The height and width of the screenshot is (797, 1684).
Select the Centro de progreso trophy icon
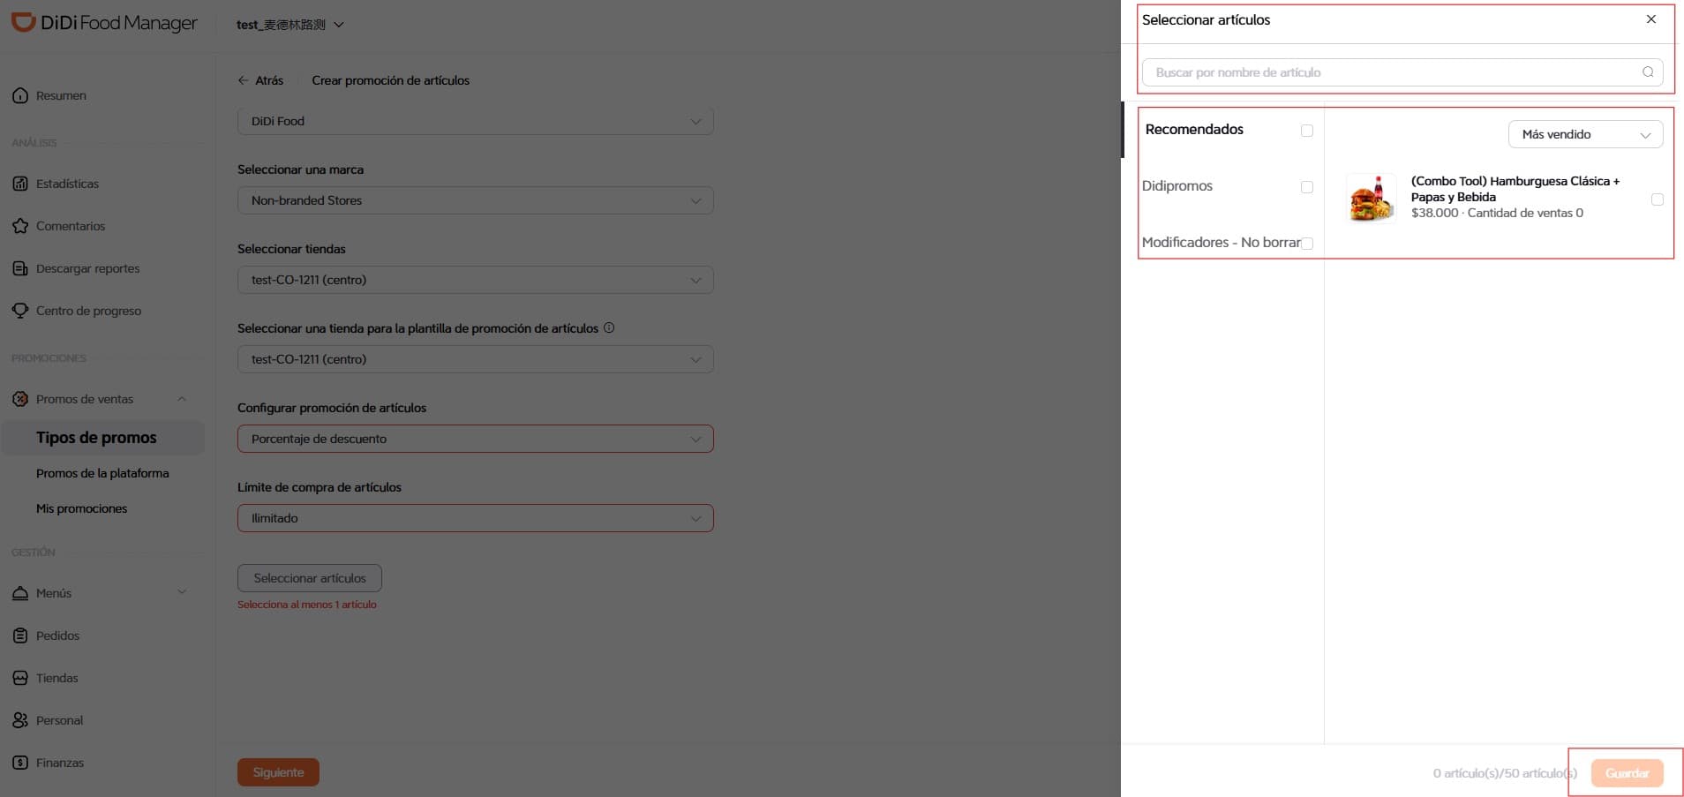(20, 310)
